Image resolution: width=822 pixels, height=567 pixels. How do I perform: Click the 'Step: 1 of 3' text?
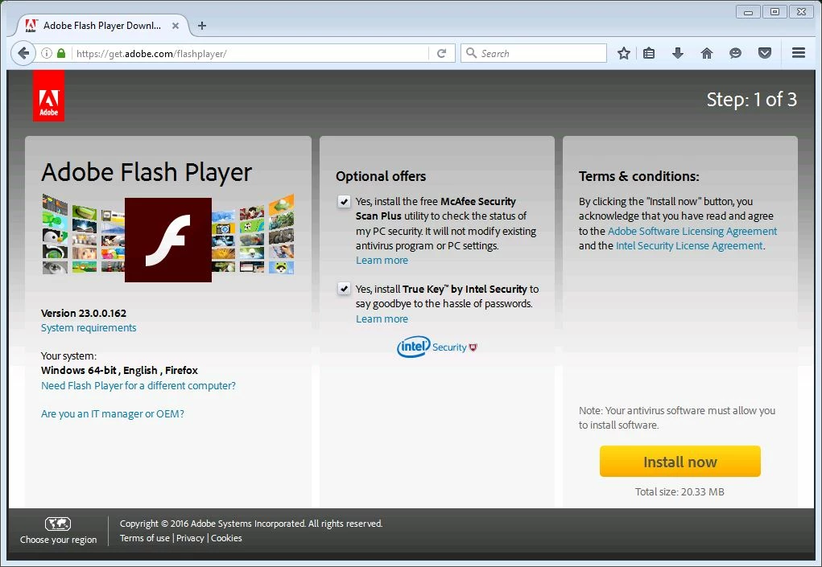coord(751,100)
